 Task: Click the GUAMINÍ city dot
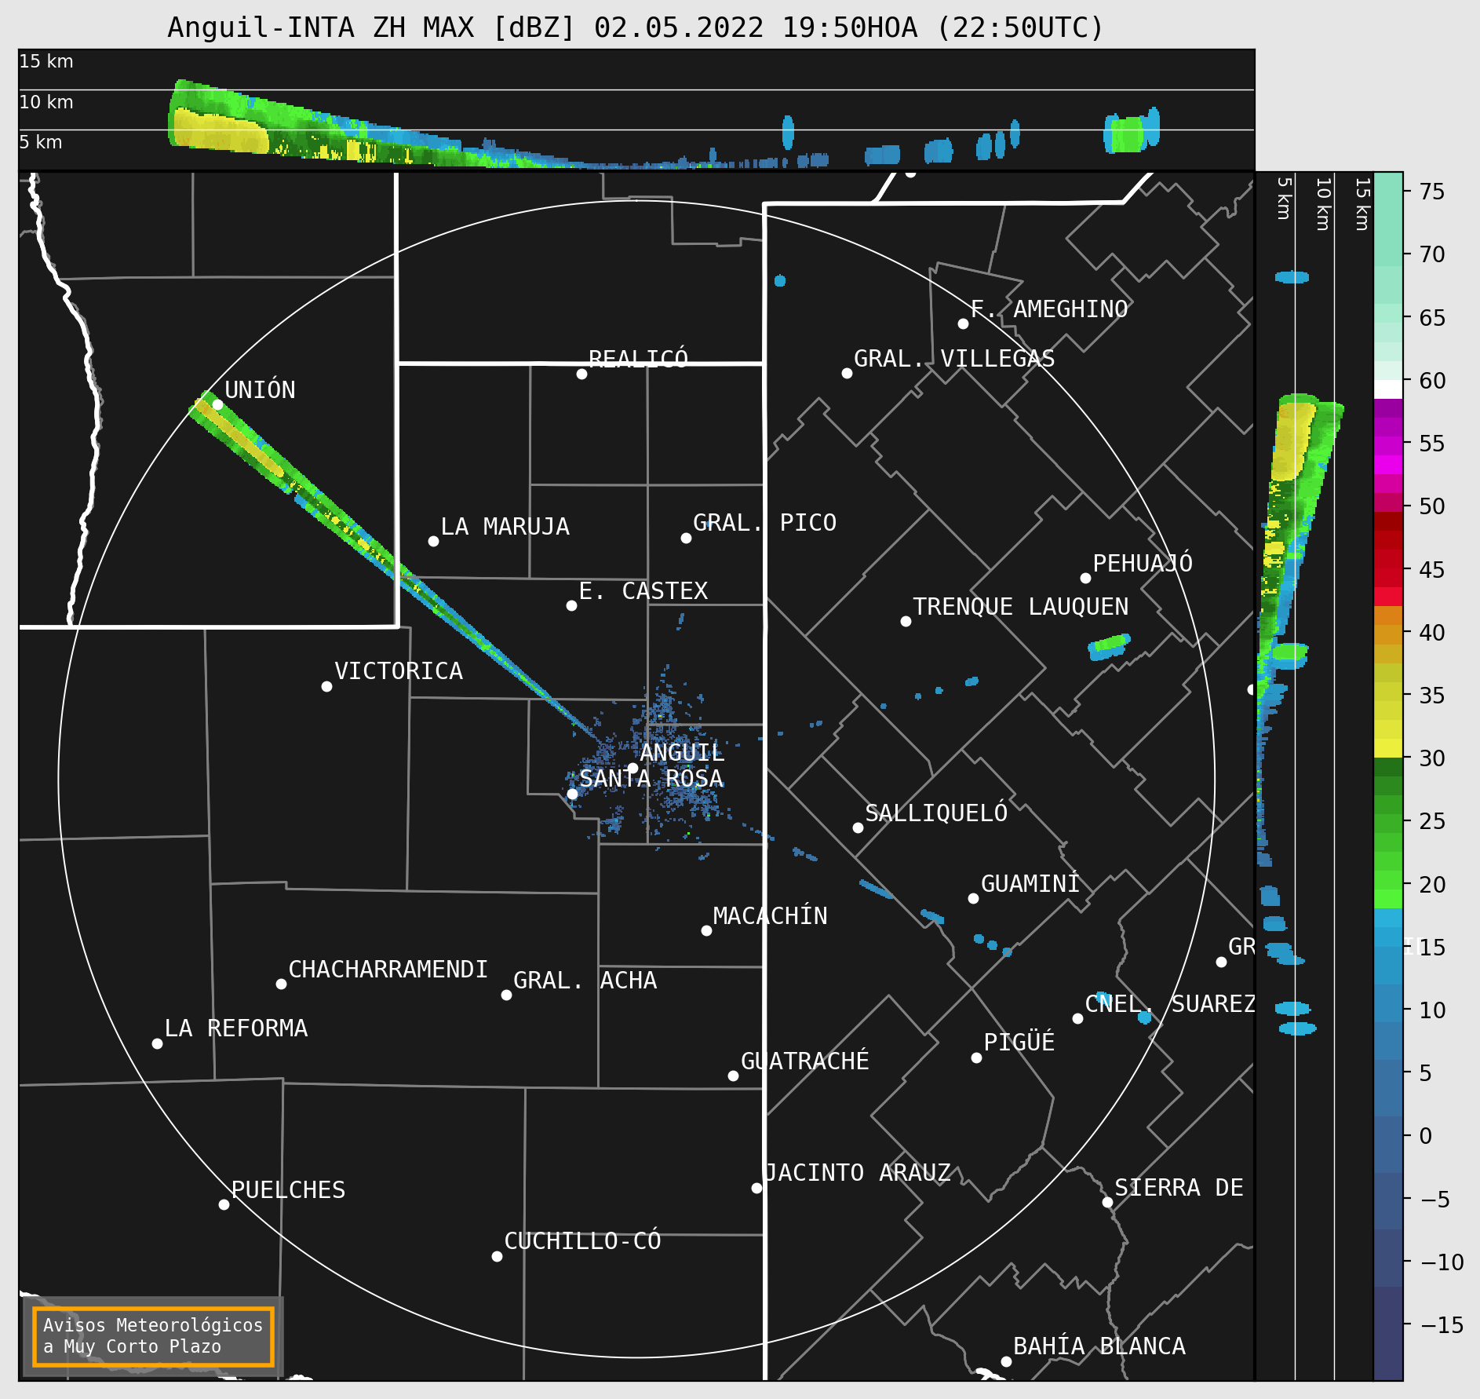[973, 898]
